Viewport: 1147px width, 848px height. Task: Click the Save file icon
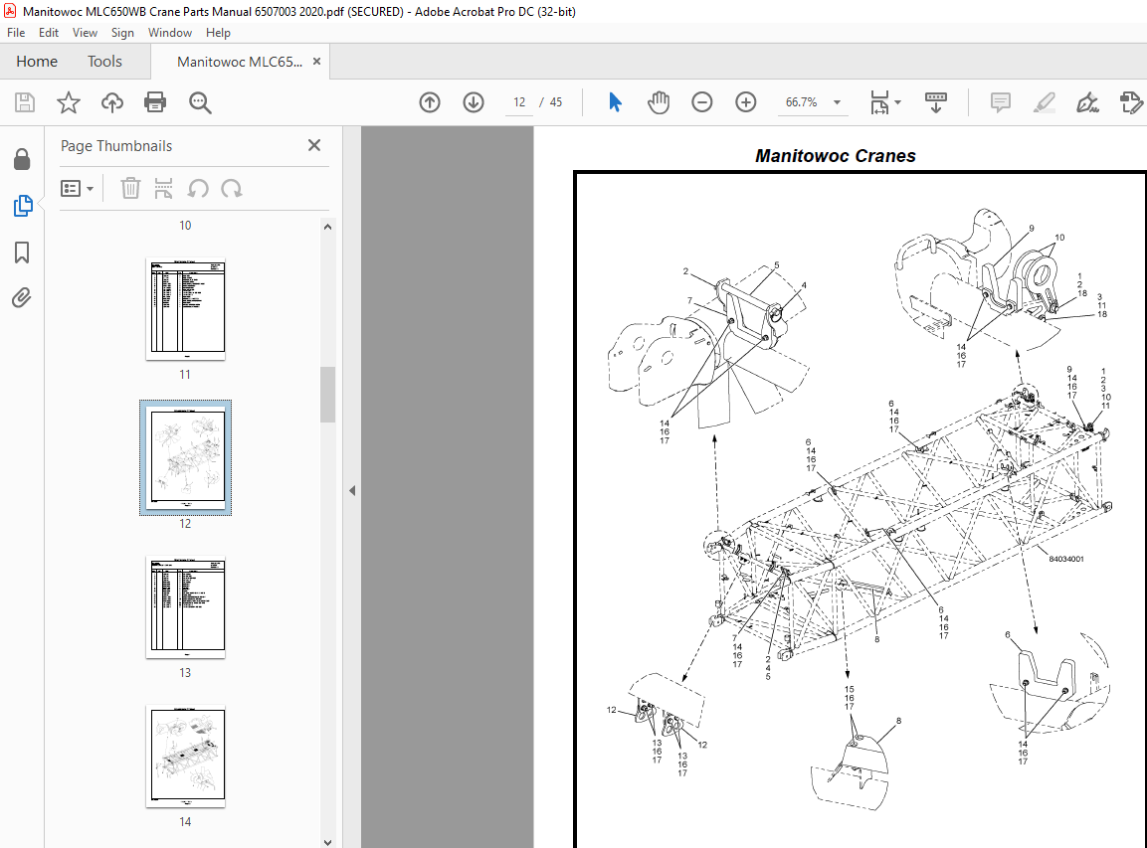pos(25,102)
